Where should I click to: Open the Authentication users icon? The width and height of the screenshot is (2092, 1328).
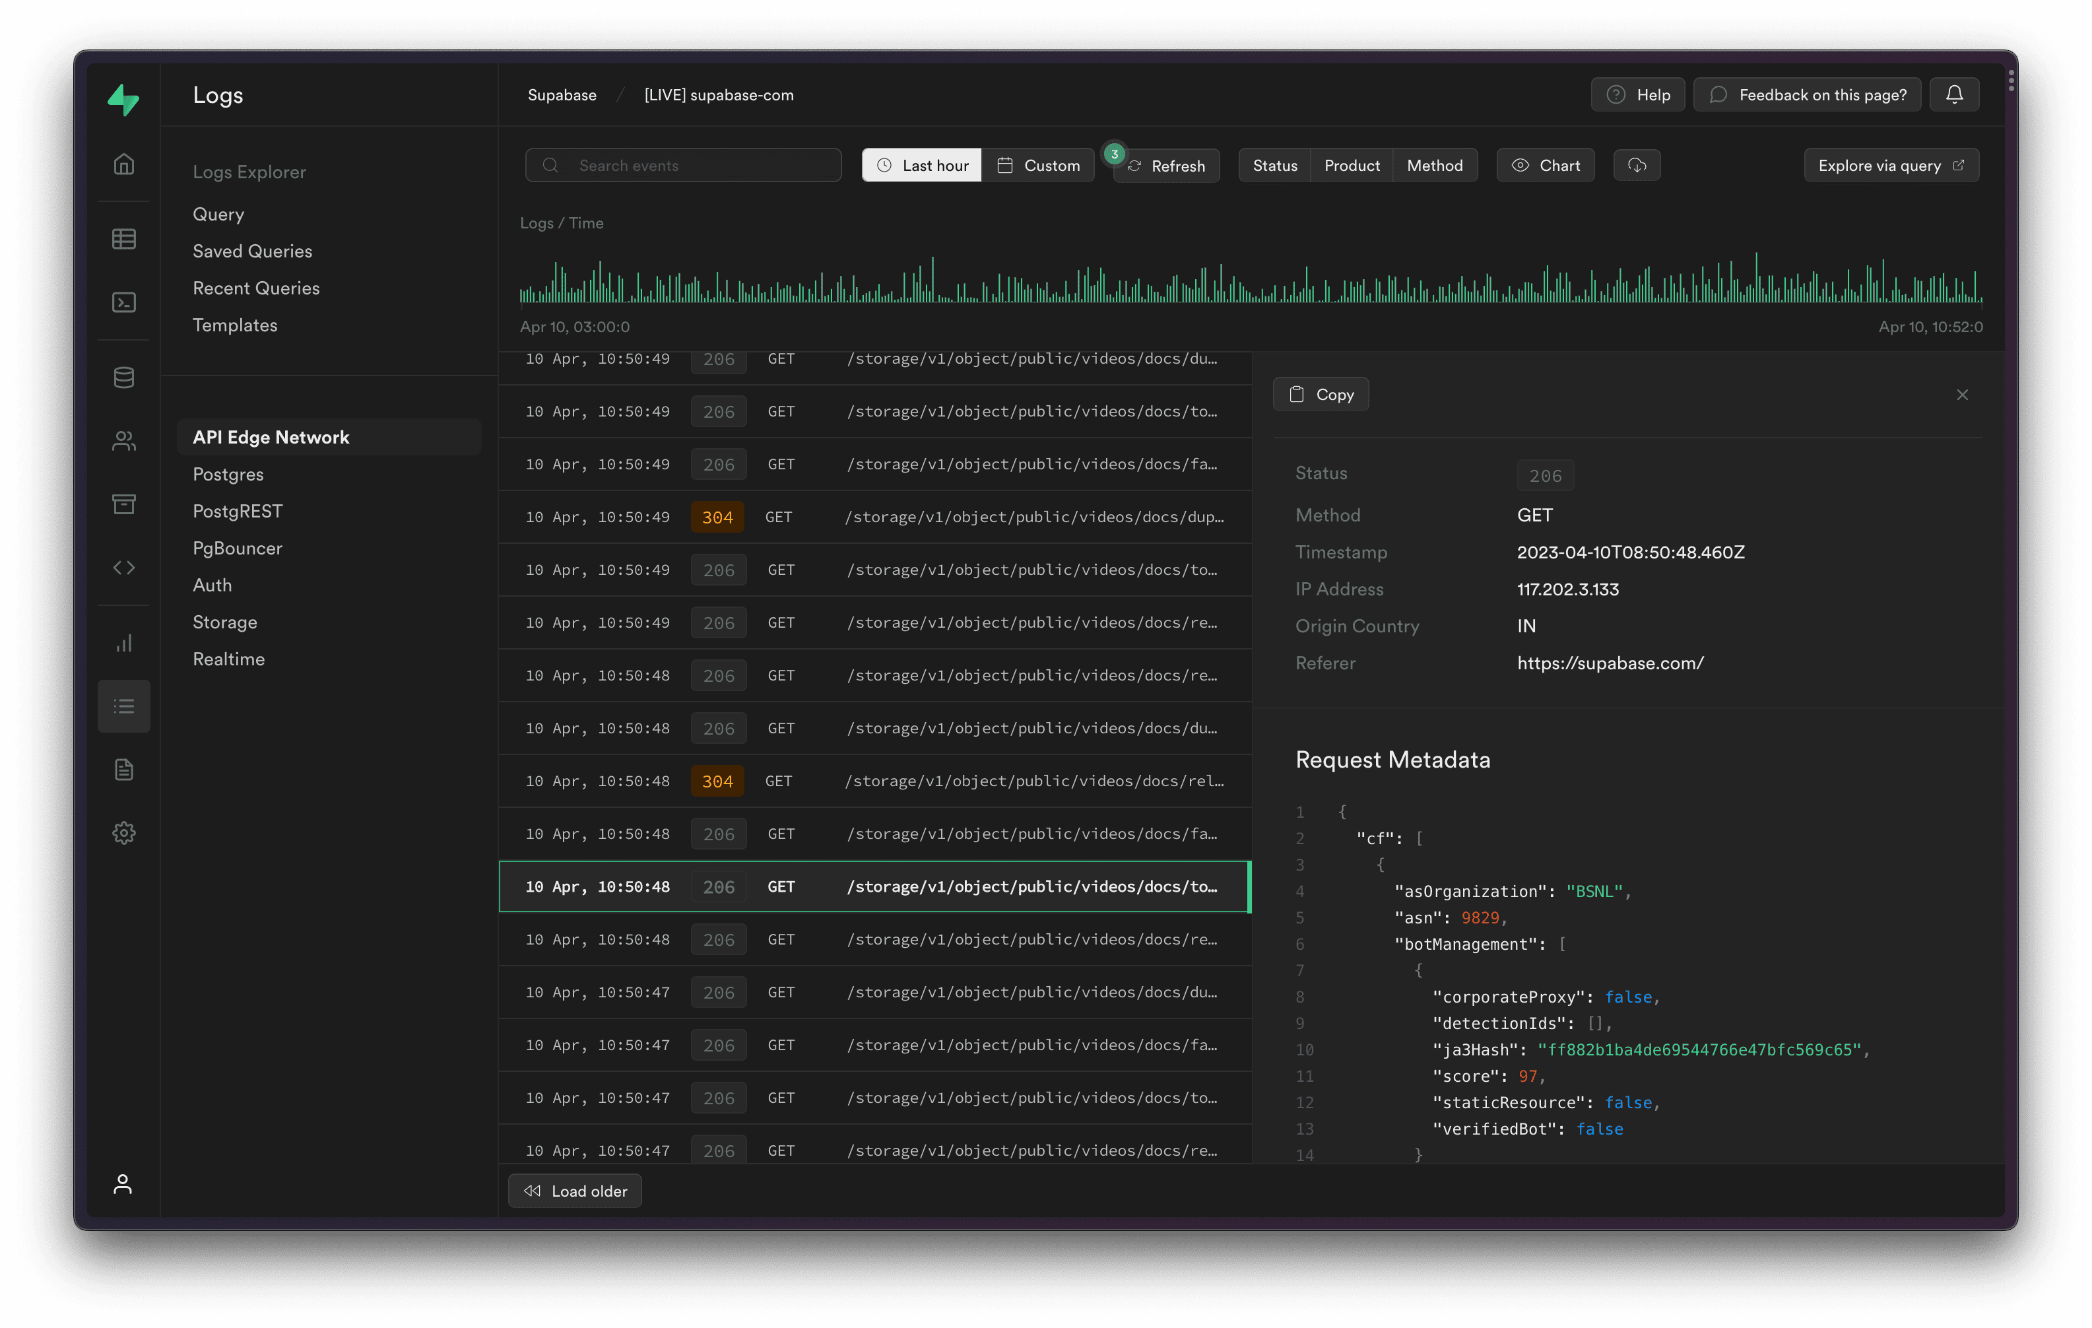pos(123,441)
